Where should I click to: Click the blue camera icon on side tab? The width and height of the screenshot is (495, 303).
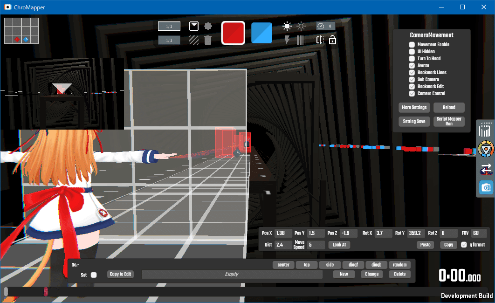(486, 187)
